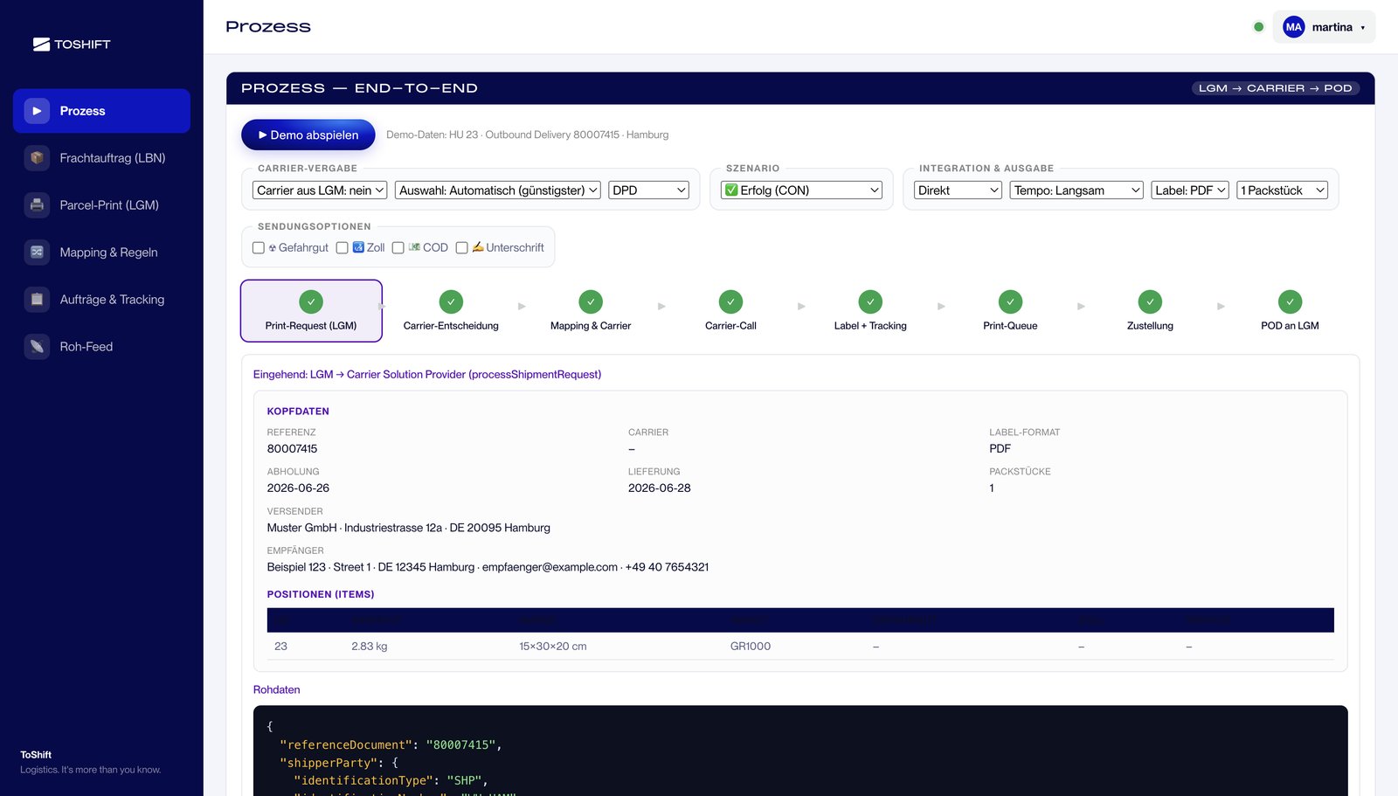Screen dimensions: 1398x796
Task: Open the 'Tempo: Langsam' dropdown
Action: click(1076, 190)
